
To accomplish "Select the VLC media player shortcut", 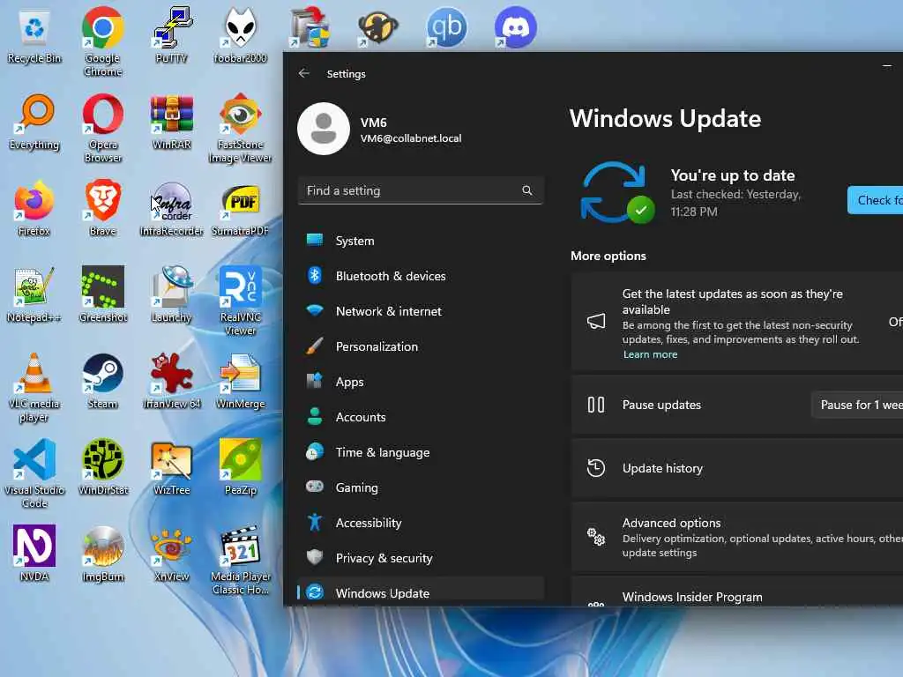I will click(34, 388).
